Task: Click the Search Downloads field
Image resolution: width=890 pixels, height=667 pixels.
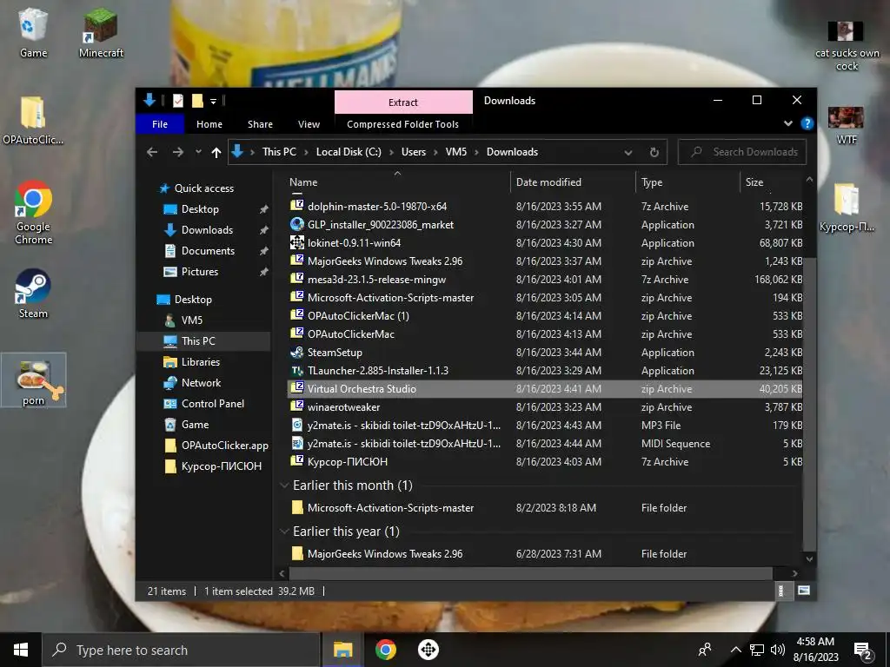Action: pyautogui.click(x=742, y=152)
